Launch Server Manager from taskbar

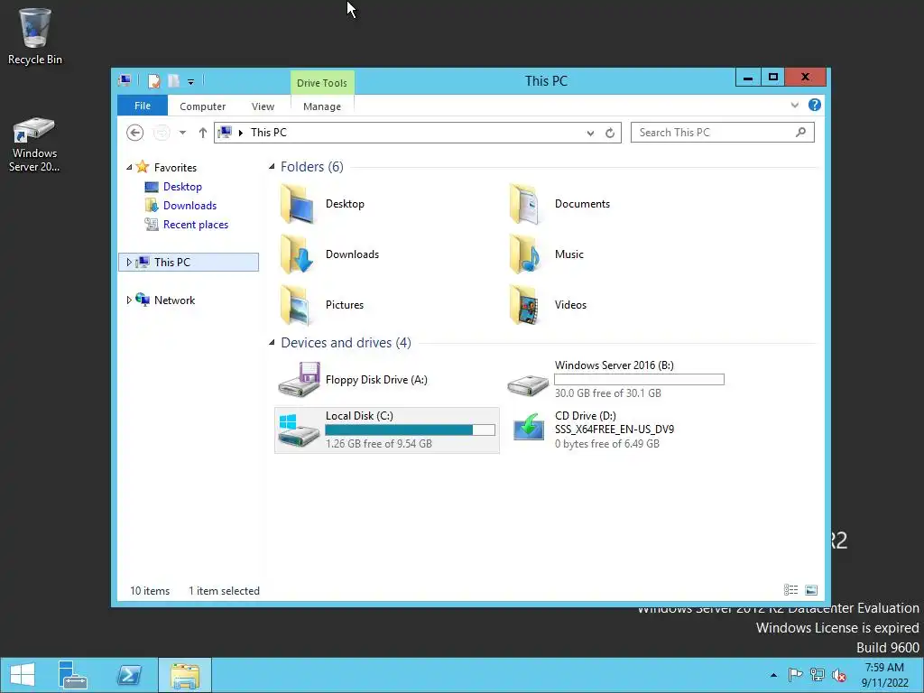72,675
